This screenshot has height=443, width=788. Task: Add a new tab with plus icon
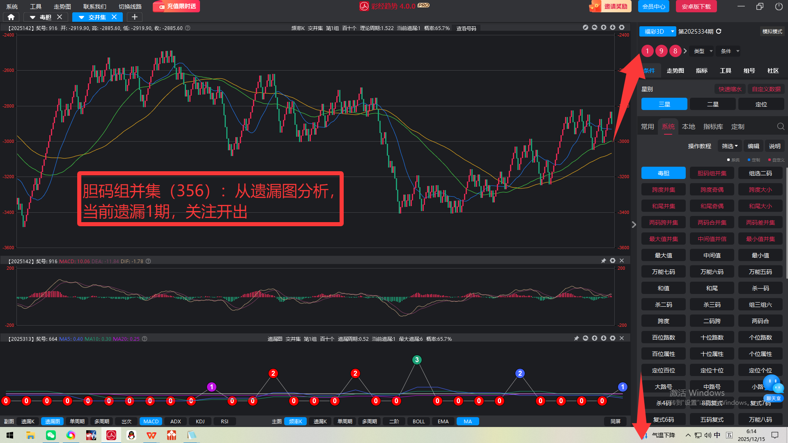tap(134, 17)
